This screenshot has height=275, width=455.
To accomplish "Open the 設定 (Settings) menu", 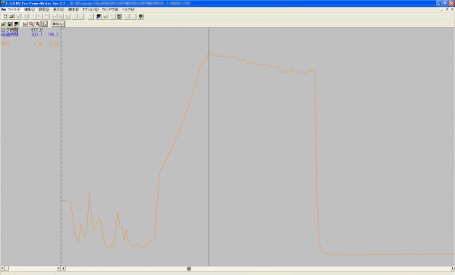I will click(x=44, y=10).
